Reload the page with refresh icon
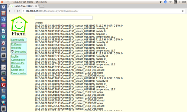This screenshot has width=187, height=112. 18,11
